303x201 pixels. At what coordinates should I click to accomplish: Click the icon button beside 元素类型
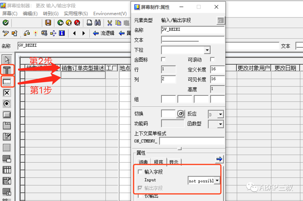(x=220, y=20)
